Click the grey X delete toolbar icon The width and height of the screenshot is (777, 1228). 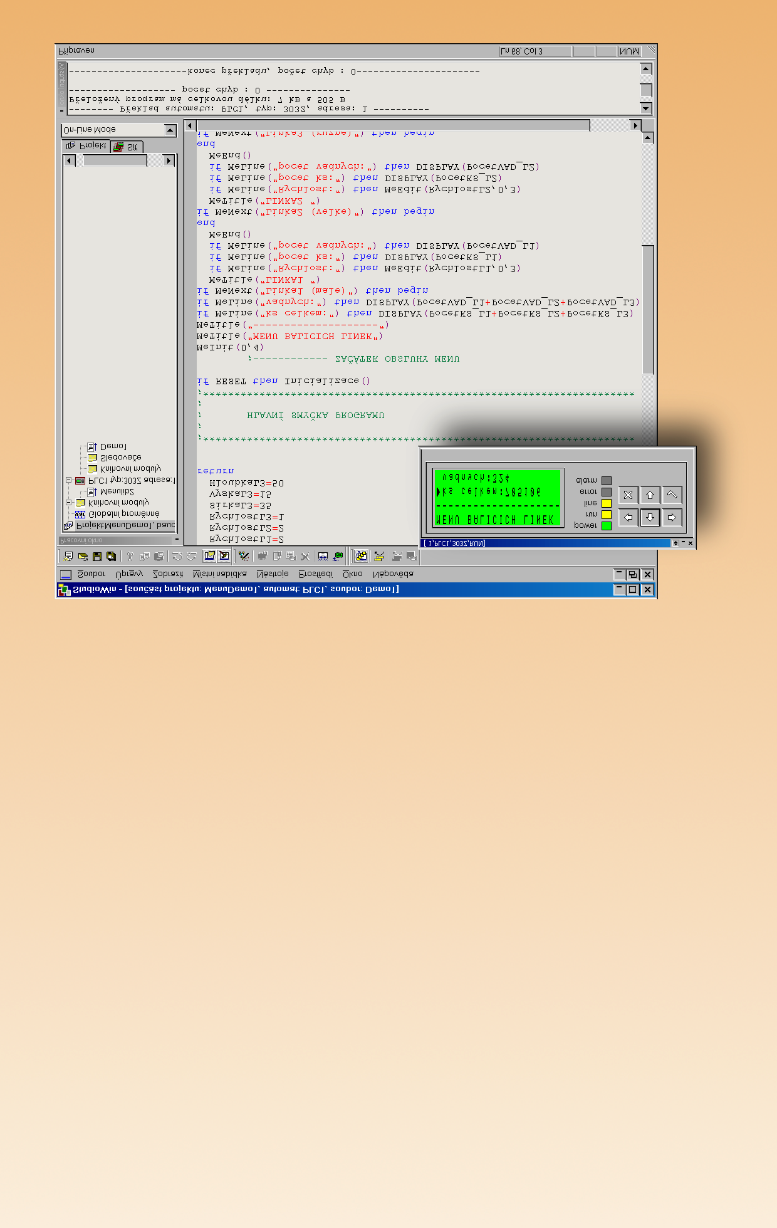click(x=305, y=556)
